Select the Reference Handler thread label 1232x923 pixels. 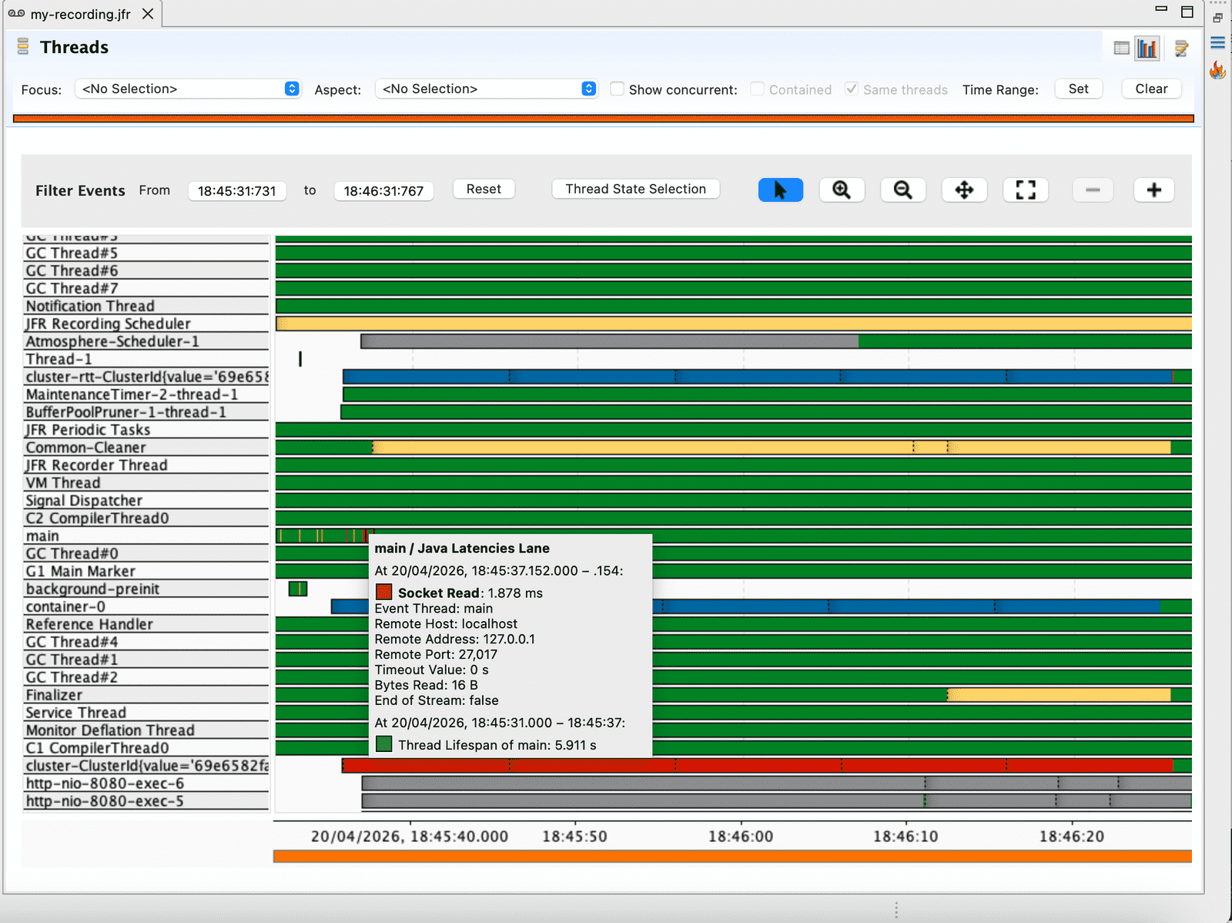tap(146, 624)
